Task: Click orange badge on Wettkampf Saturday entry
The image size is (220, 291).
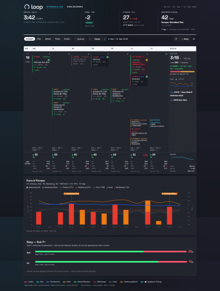Action: pyautogui.click(x=146, y=60)
